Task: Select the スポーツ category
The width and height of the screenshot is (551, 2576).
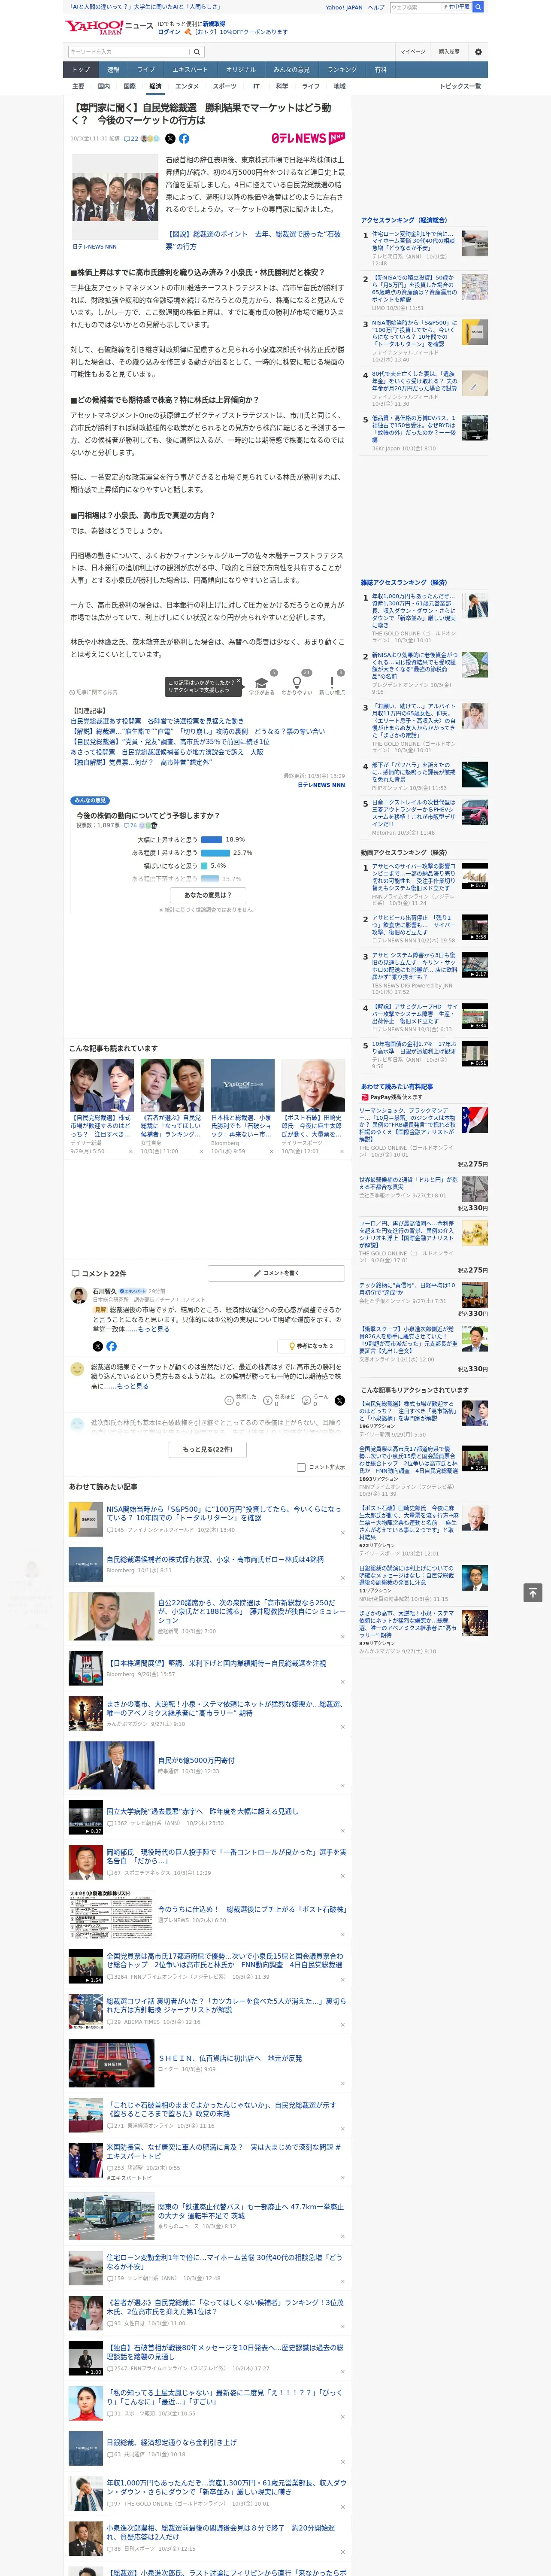Action: pyautogui.click(x=225, y=86)
